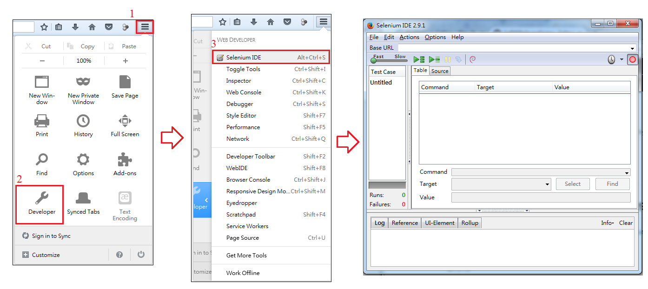Viewport: 648px width, 289px height.
Task: Open the Info dropdown in the log pane
Action: click(607, 223)
